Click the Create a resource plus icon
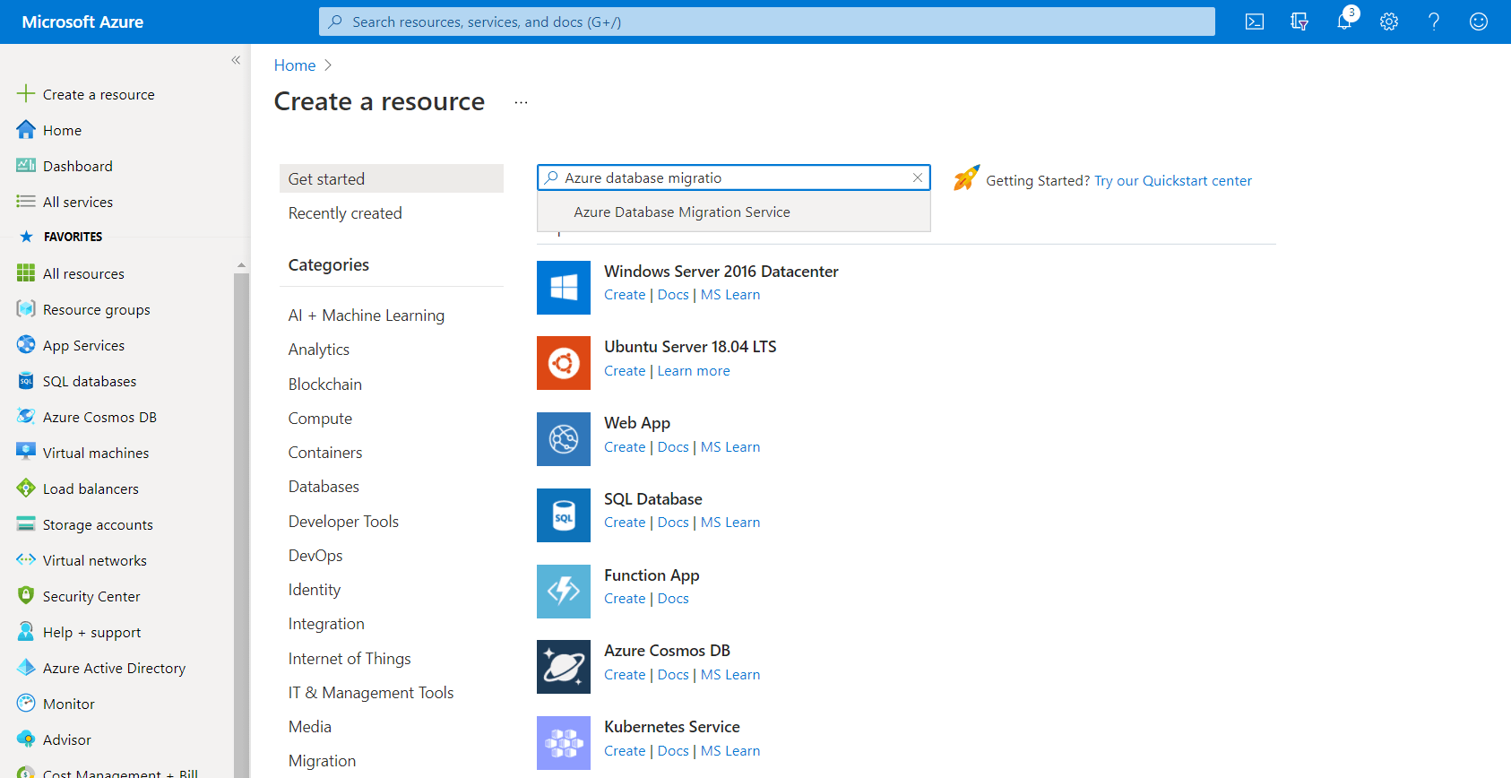1511x778 pixels. 26,93
